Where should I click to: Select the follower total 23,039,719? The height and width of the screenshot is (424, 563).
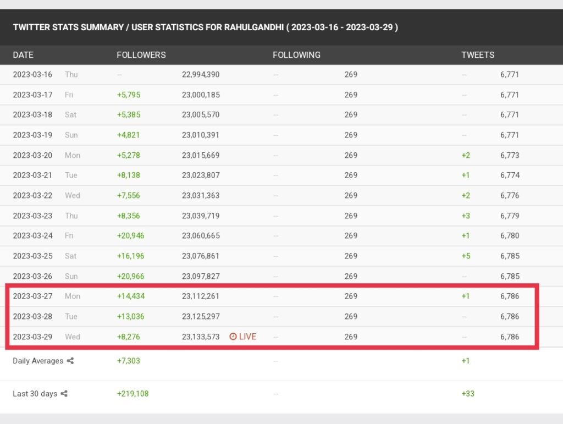click(201, 216)
